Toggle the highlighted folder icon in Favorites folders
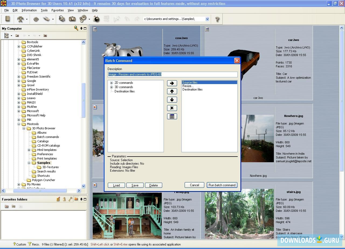Image resolution: width=345 pixels, height=249 pixels. point(76,199)
